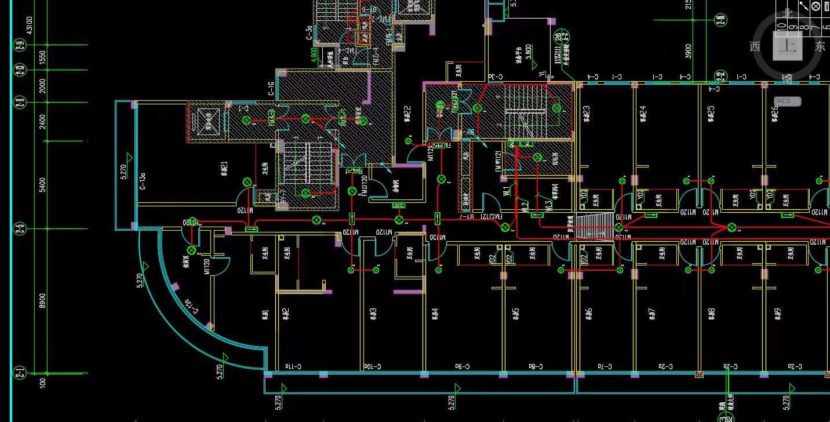The height and width of the screenshot is (422, 830).
Task: Select the grid axis bubble labeled 2-13
Action: click(x=20, y=70)
